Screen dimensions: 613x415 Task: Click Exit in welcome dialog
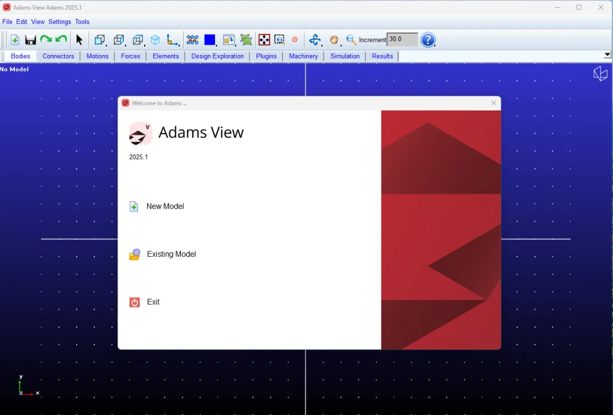tap(153, 302)
